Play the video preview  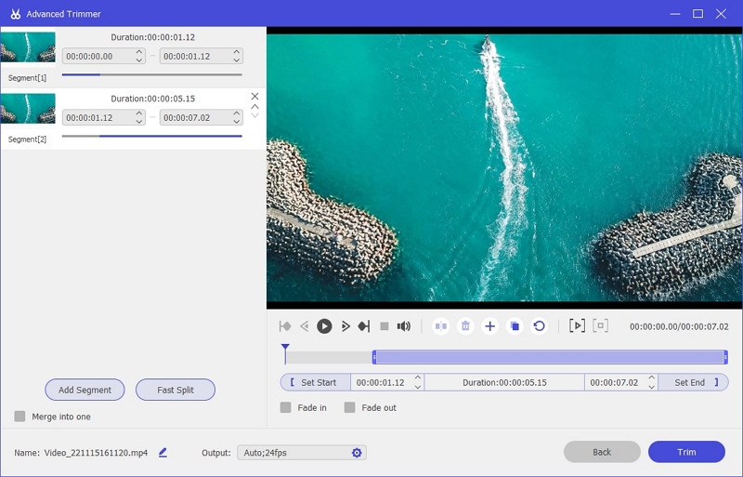(x=324, y=326)
